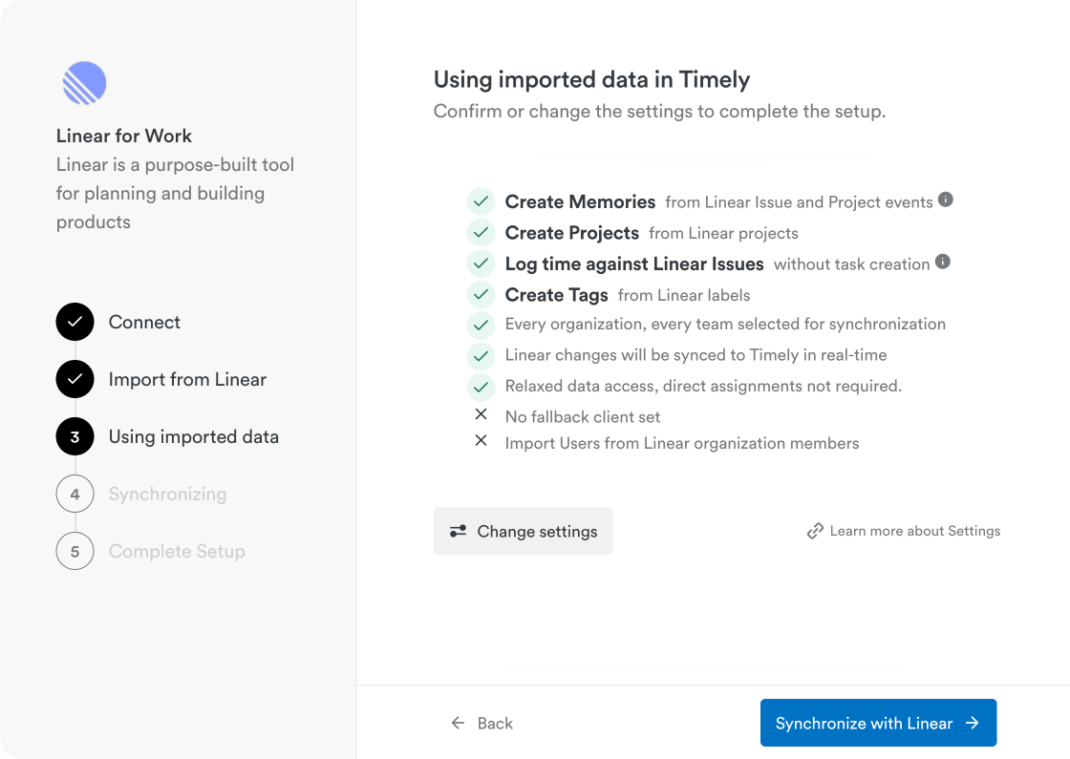This screenshot has width=1070, height=759.
Task: Click the Connect step checkmark circle
Action: (x=75, y=323)
